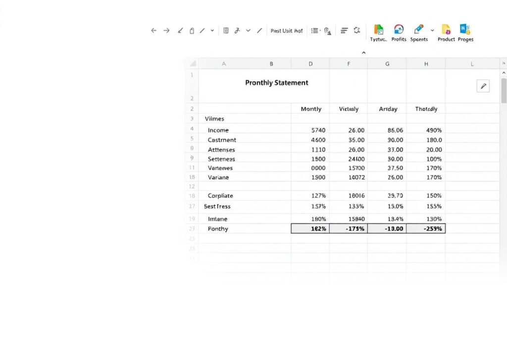
Task: Click column header D
Action: tap(310, 63)
